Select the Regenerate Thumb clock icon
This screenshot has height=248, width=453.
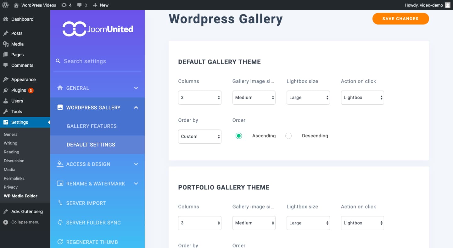tap(60, 242)
